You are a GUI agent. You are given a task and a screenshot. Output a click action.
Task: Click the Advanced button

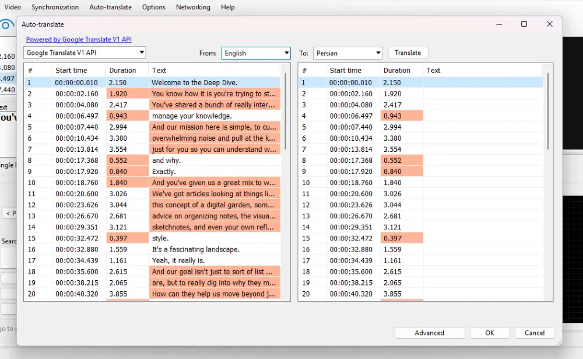coord(430,333)
